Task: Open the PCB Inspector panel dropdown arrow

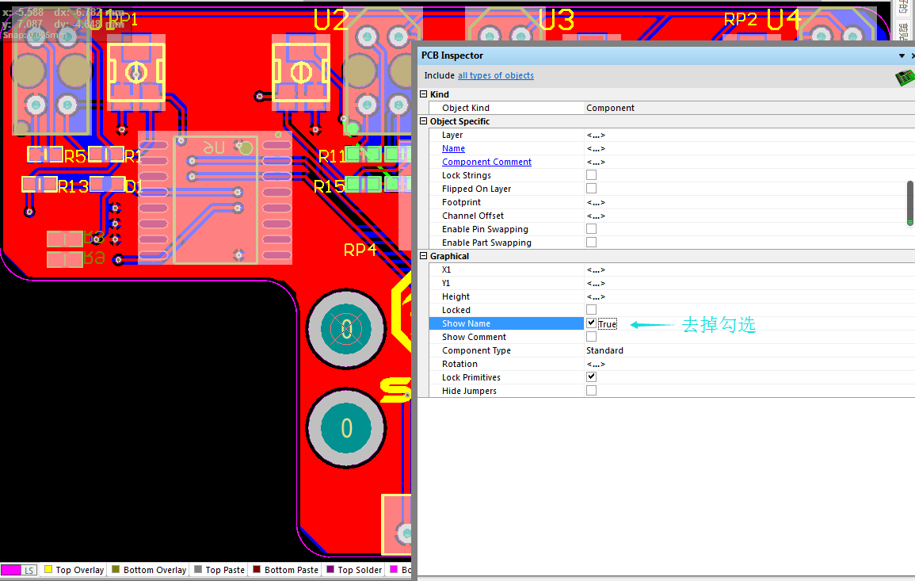Action: tap(902, 55)
